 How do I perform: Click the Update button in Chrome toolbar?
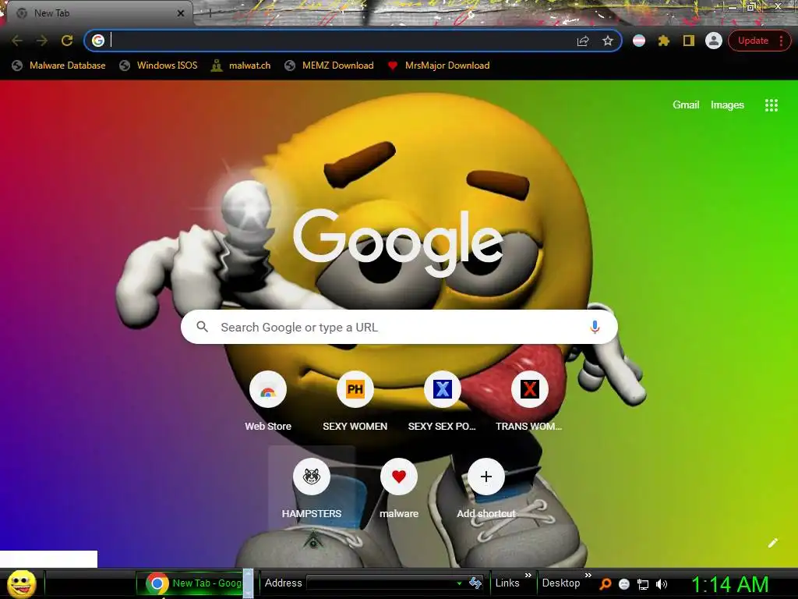pyautogui.click(x=754, y=41)
